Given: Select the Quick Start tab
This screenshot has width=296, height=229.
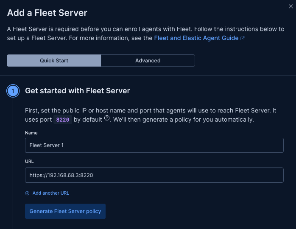Looking at the screenshot, I should pos(54,60).
